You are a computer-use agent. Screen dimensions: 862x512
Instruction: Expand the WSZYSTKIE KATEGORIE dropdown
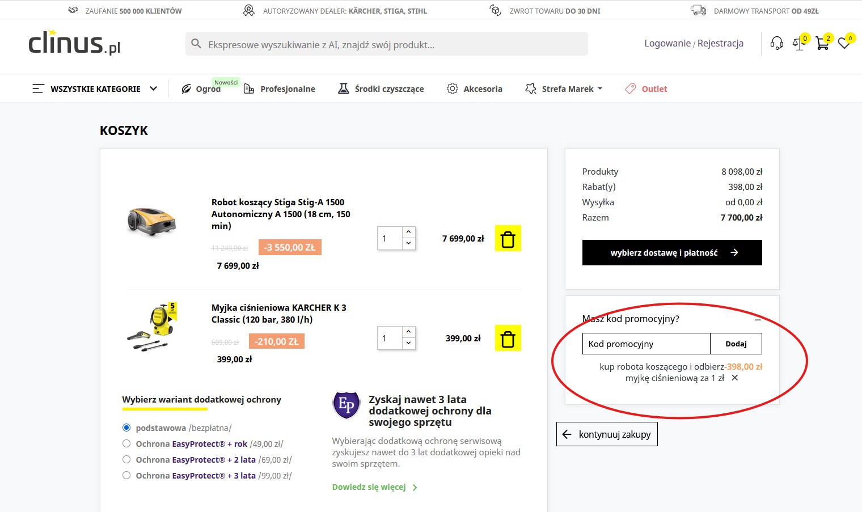point(153,88)
